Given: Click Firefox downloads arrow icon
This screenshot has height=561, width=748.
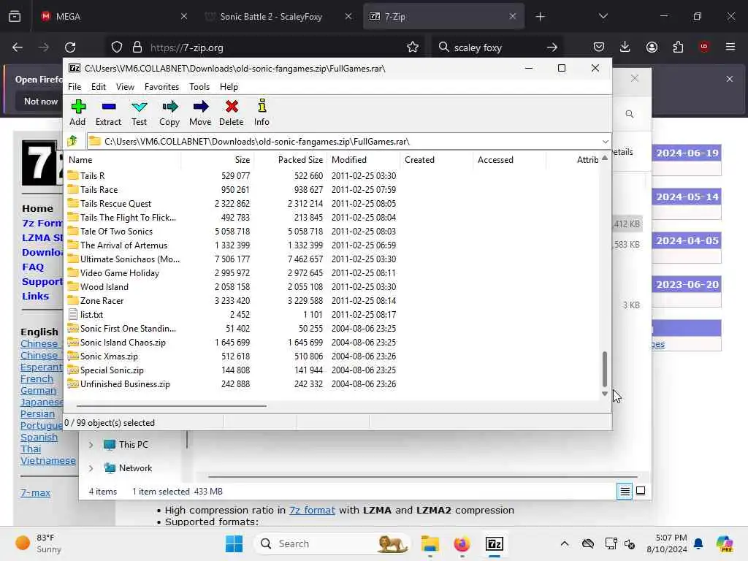Looking at the screenshot, I should (x=625, y=47).
